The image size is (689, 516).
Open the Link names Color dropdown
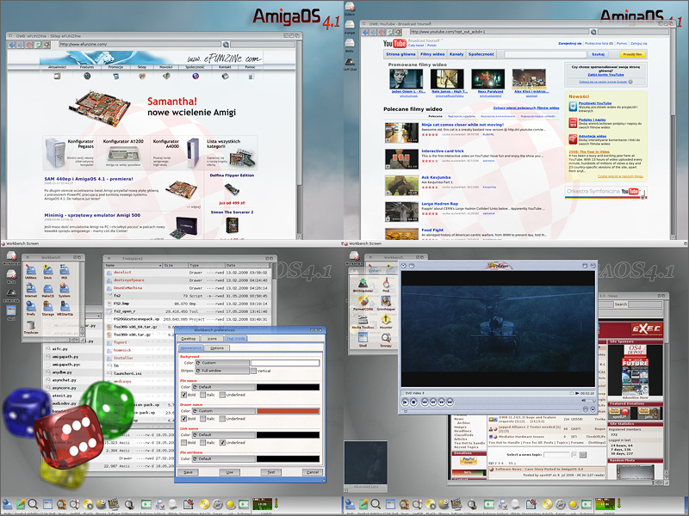point(224,435)
